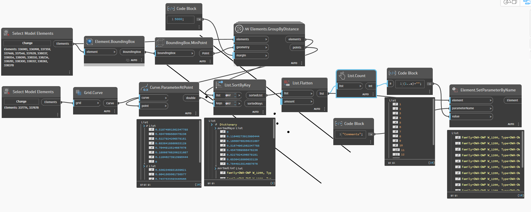Open the node menu of Select Model Elements listing 337774

pos(58,114)
